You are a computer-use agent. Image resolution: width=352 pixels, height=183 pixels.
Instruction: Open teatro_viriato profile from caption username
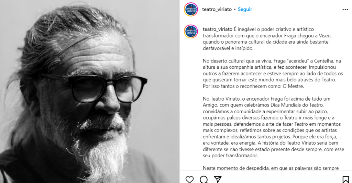tap(218, 29)
